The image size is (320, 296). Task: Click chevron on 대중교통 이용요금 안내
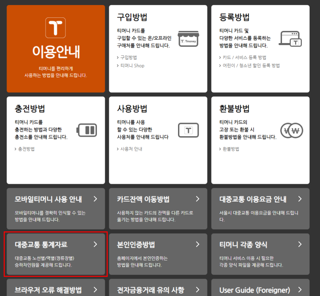(x=300, y=199)
